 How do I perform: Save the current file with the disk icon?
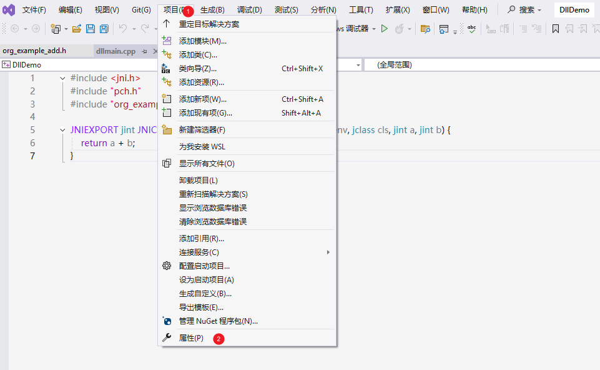coord(91,29)
